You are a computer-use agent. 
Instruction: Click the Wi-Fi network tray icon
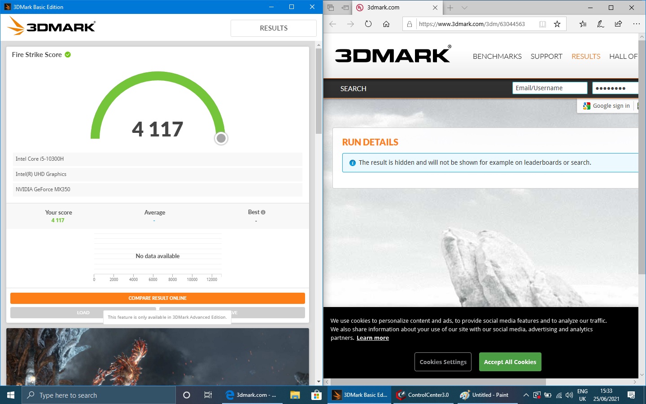(x=559, y=395)
